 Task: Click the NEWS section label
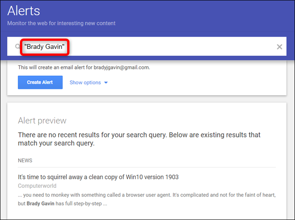25,161
